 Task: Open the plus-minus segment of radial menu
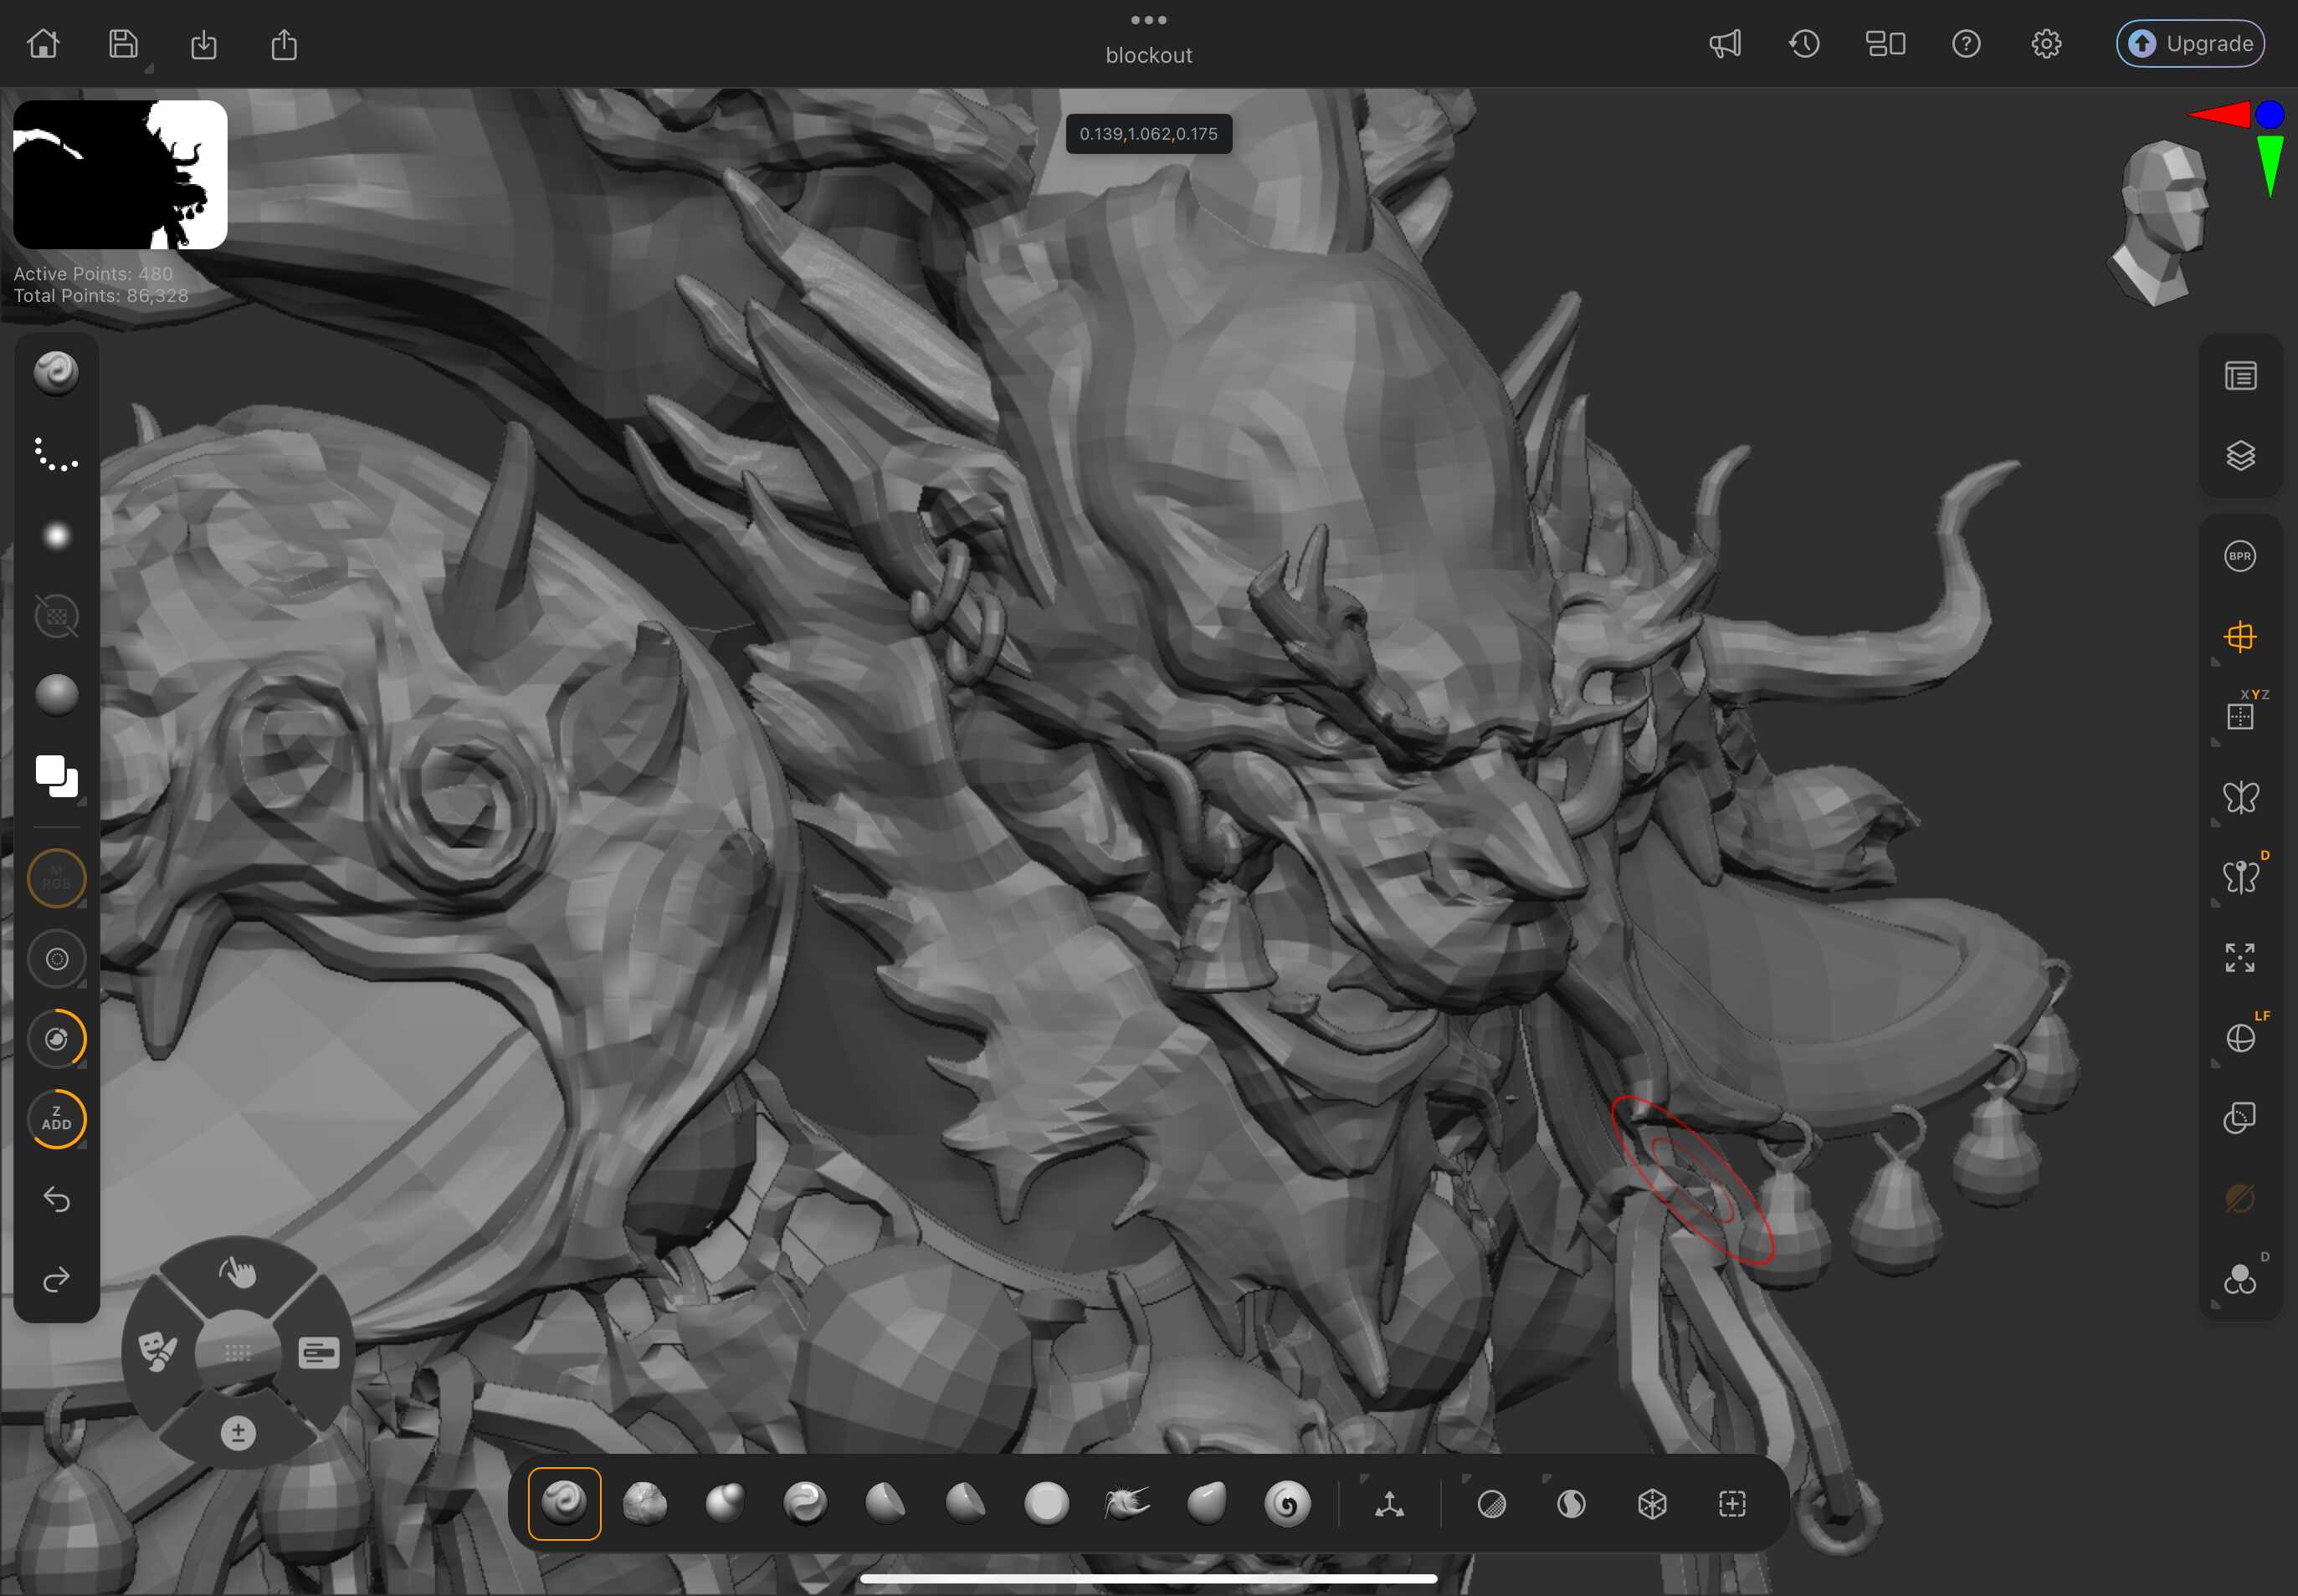237,1433
